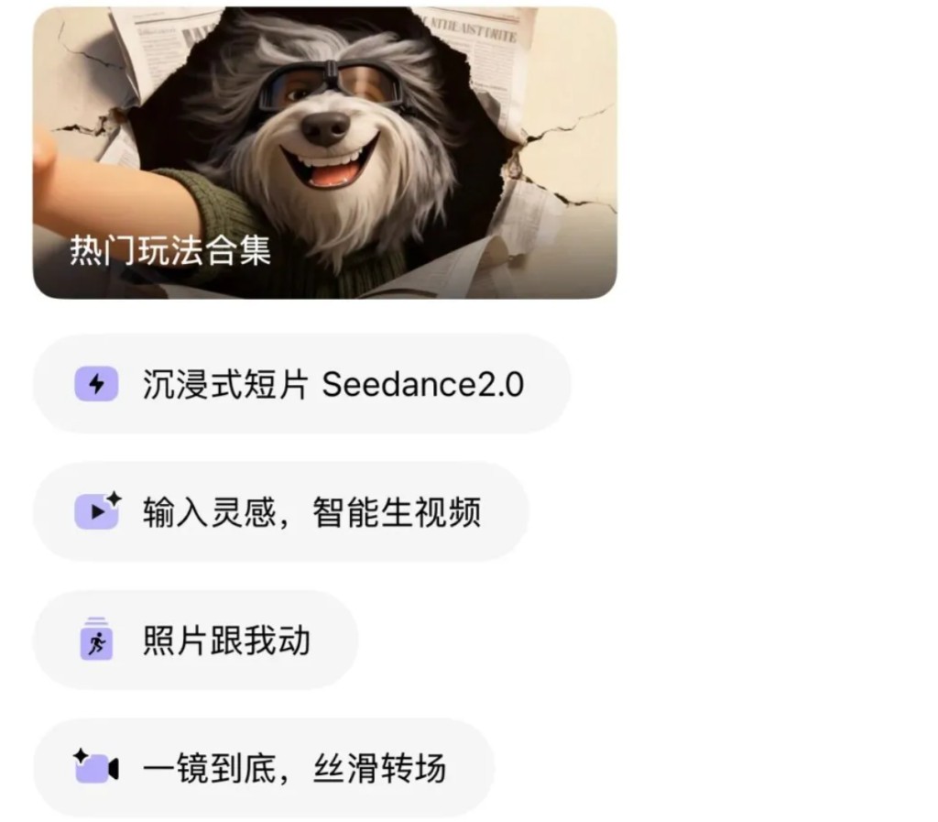938x822 pixels.
Task: Tap the 智能生视频 text
Action: [x=397, y=512]
